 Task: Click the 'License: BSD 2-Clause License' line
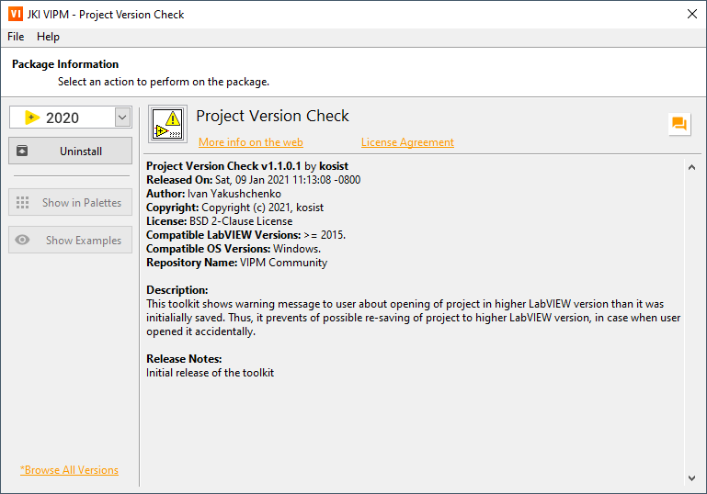click(x=219, y=221)
